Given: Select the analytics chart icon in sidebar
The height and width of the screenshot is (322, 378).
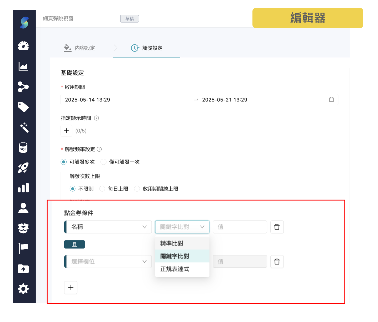Looking at the screenshot, I should [23, 67].
